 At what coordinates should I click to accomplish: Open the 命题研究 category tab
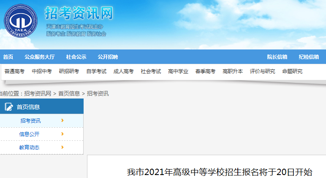pos(292,71)
